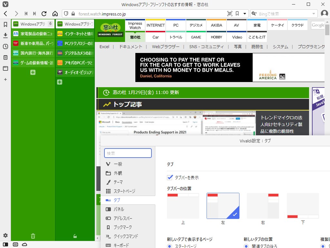Open the Notes panel icon

click(x=5, y=57)
